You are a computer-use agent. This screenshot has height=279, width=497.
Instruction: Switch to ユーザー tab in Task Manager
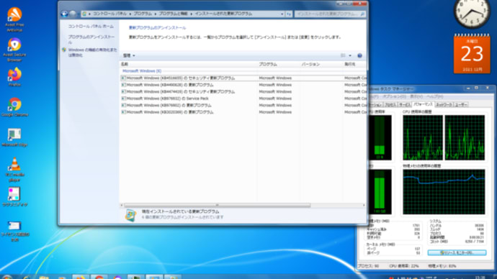click(461, 105)
